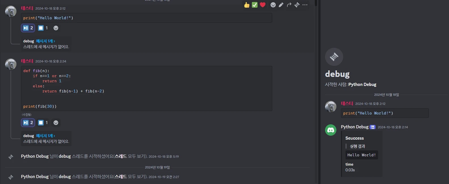Click the pencil edit message icon

pyautogui.click(x=281, y=5)
